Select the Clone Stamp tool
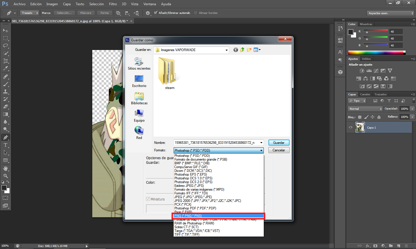The width and height of the screenshot is (416, 249). pyautogui.click(x=5, y=92)
